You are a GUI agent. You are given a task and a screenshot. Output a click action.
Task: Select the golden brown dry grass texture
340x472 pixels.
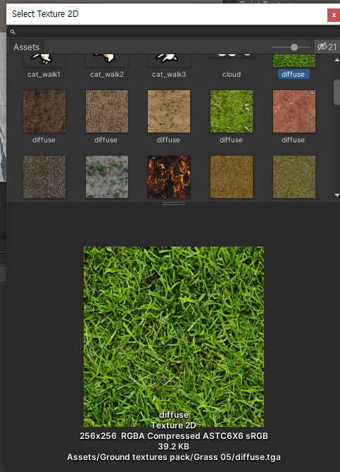pyautogui.click(x=232, y=177)
